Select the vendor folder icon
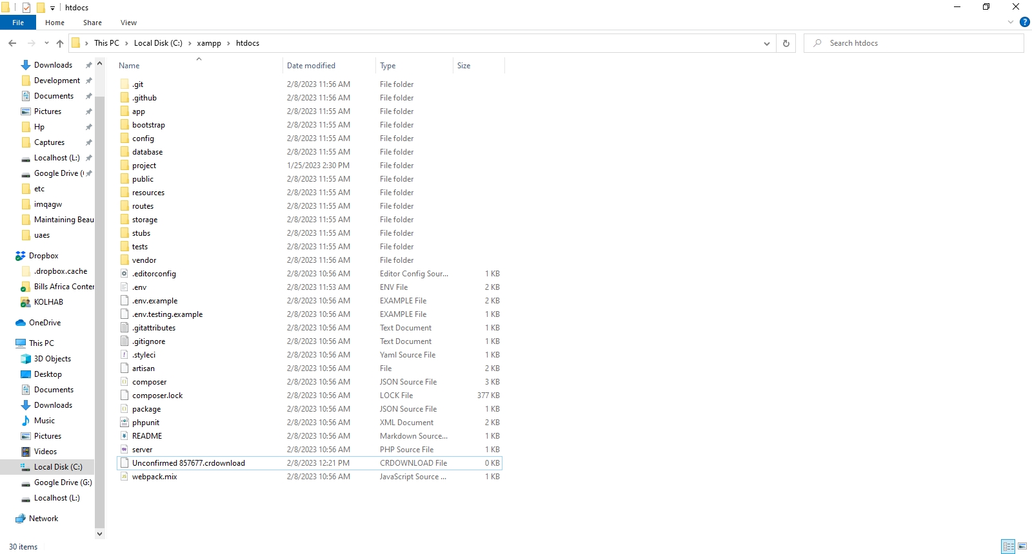Image resolution: width=1032 pixels, height=554 pixels. (x=124, y=260)
